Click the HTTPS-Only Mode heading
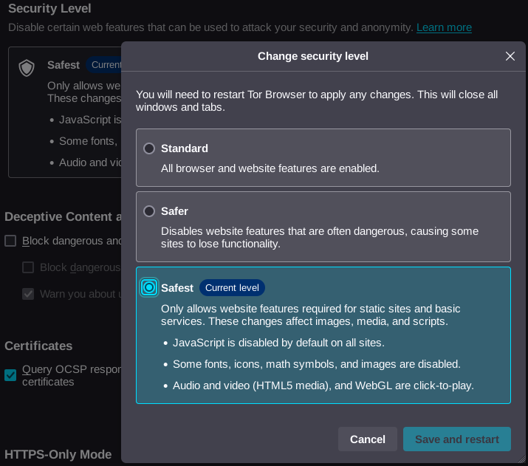This screenshot has height=466, width=528. click(58, 454)
